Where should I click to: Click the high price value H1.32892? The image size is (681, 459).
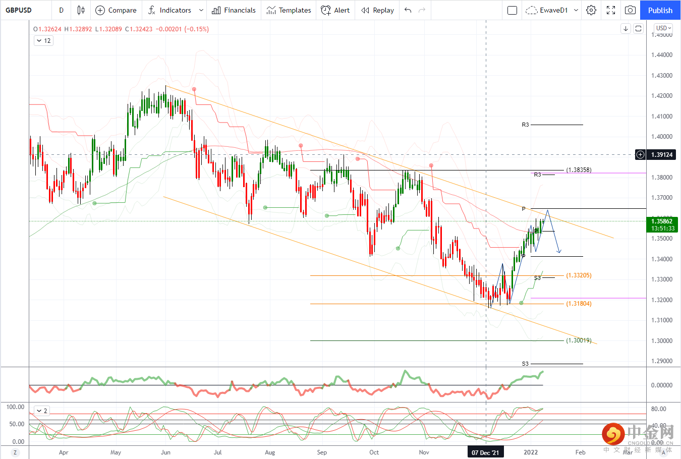[78, 29]
